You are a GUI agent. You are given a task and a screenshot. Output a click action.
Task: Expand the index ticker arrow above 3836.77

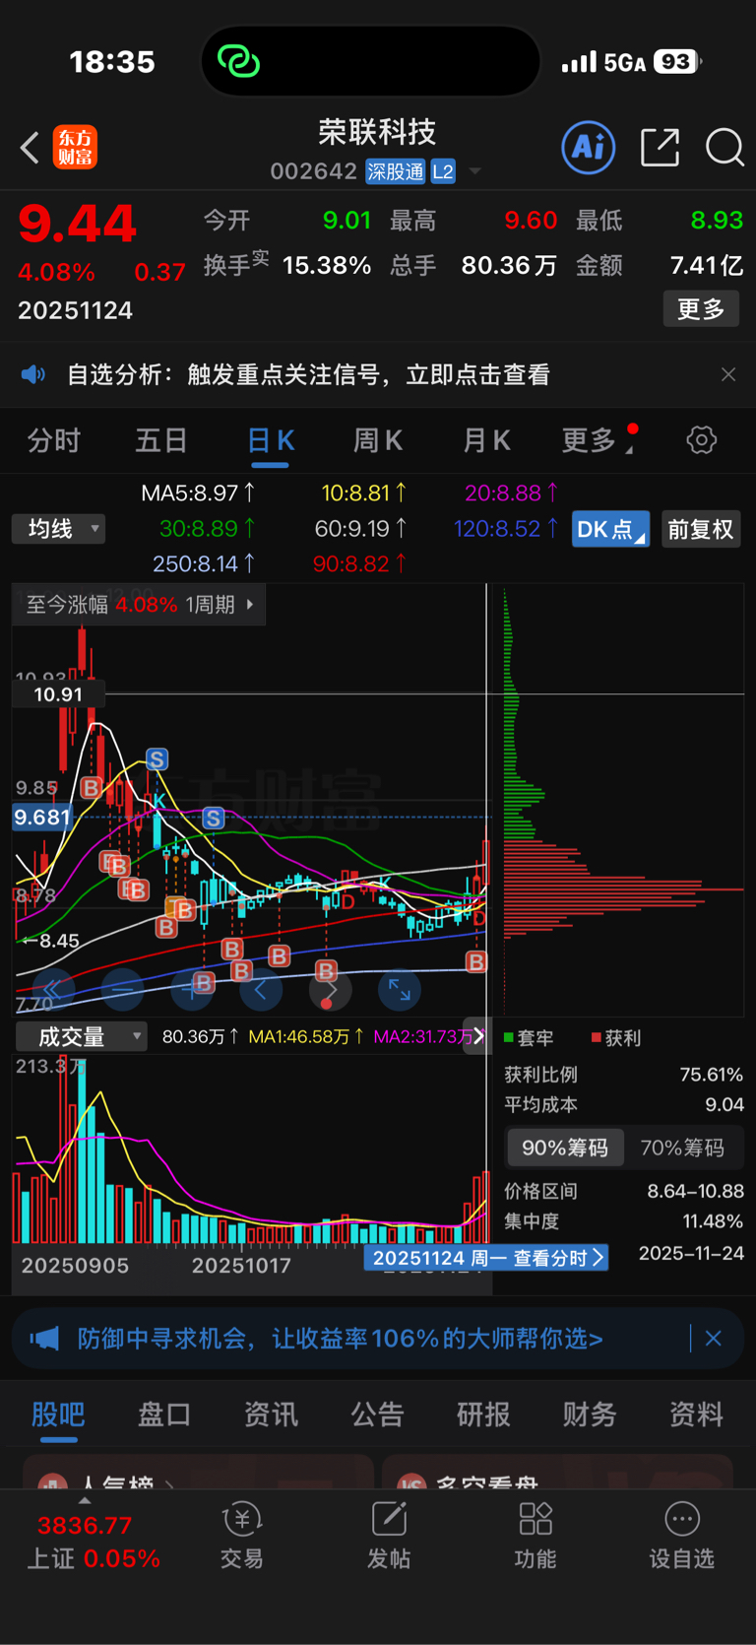pos(85,1500)
